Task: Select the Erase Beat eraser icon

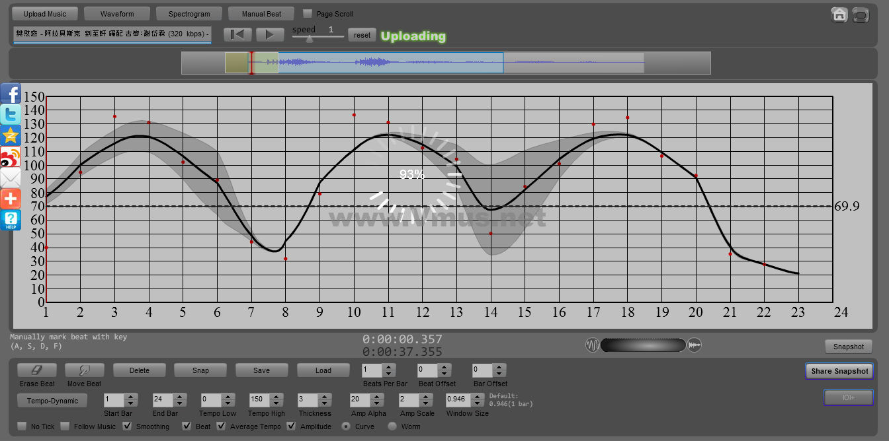Action: click(x=37, y=370)
